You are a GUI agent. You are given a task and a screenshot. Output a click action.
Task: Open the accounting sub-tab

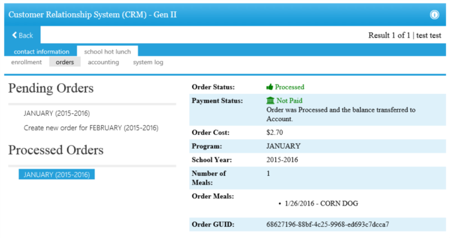103,62
